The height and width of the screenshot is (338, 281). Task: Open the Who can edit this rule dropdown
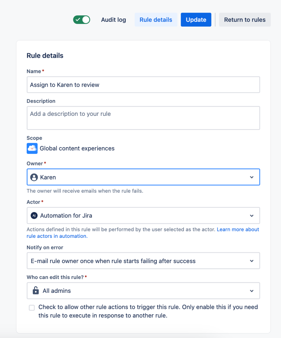252,291
